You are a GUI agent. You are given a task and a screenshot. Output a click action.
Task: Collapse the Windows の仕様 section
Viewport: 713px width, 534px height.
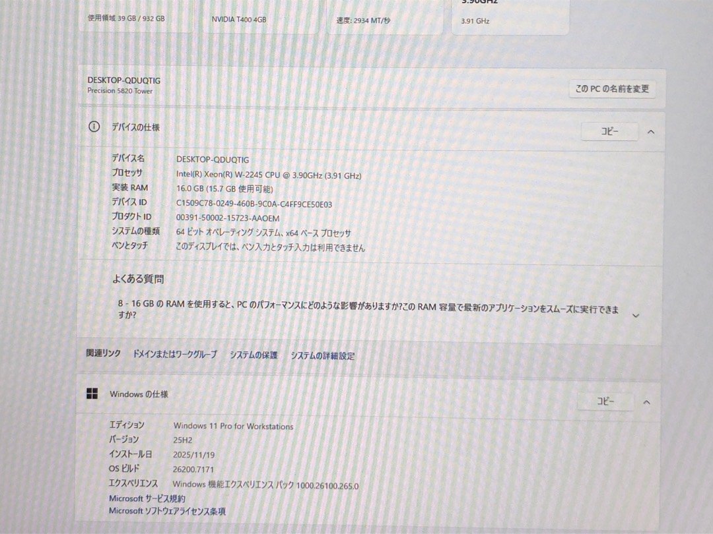[646, 402]
